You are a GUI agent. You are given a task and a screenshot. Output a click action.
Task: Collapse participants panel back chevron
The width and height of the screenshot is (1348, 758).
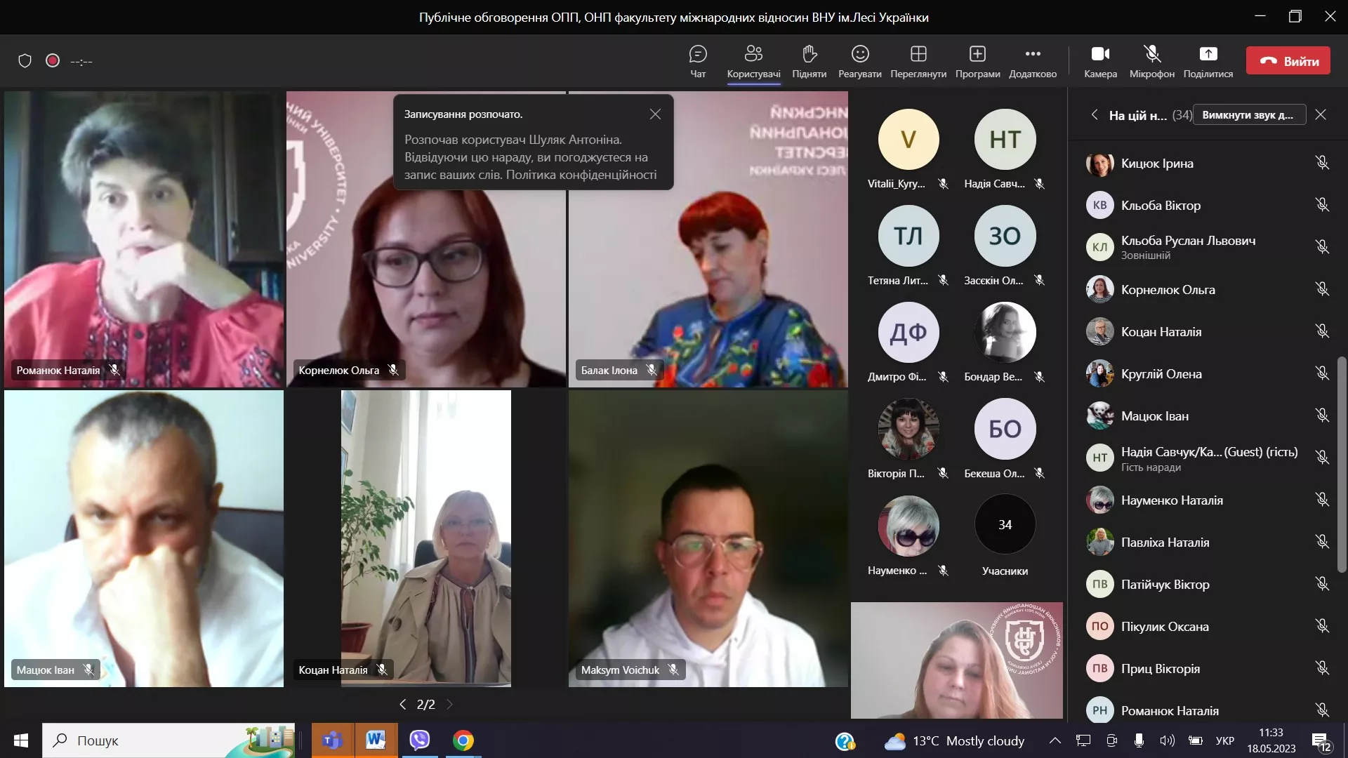click(1095, 114)
